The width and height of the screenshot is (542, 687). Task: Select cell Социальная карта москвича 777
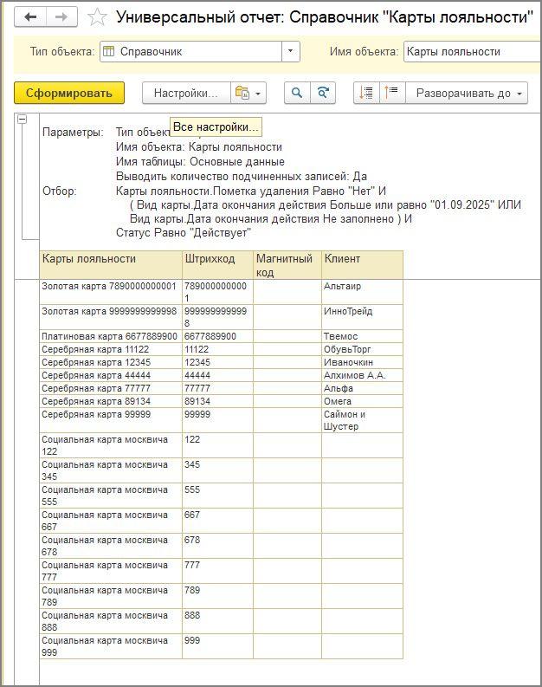[111, 571]
